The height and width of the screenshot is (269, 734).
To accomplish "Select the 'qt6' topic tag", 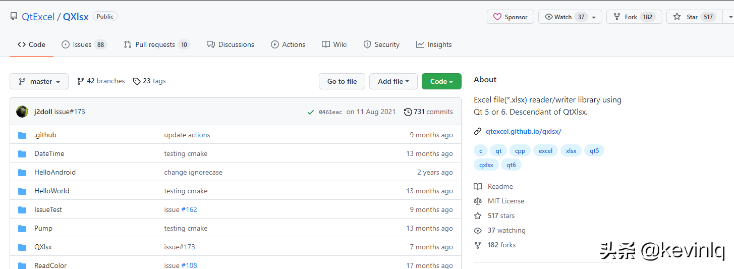I will 512,165.
